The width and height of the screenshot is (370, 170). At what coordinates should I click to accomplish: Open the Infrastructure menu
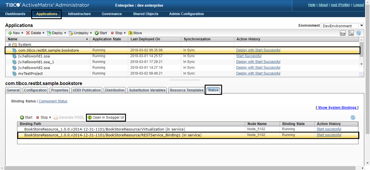79,14
